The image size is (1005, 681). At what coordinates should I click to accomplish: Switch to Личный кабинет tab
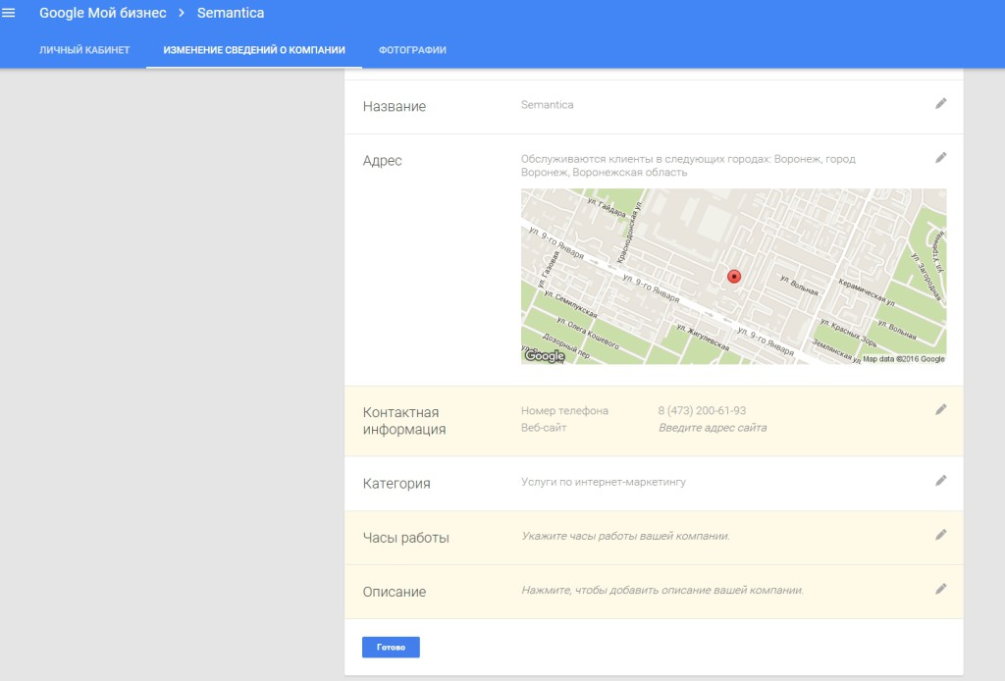84,50
